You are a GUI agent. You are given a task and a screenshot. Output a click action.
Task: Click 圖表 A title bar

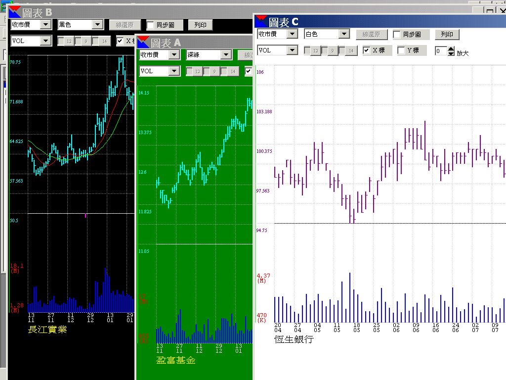pyautogui.click(x=195, y=43)
